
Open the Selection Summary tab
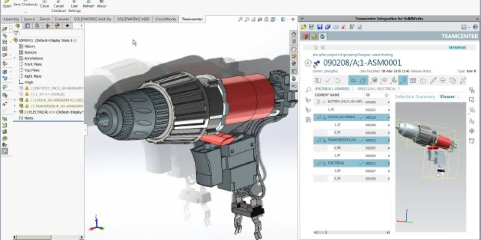(415, 97)
